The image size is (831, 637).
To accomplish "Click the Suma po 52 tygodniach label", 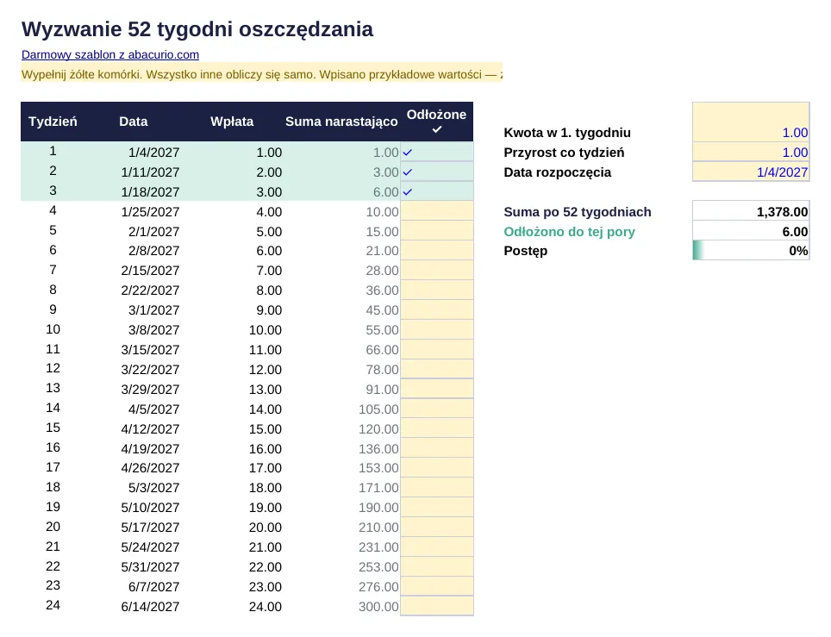I will click(578, 212).
